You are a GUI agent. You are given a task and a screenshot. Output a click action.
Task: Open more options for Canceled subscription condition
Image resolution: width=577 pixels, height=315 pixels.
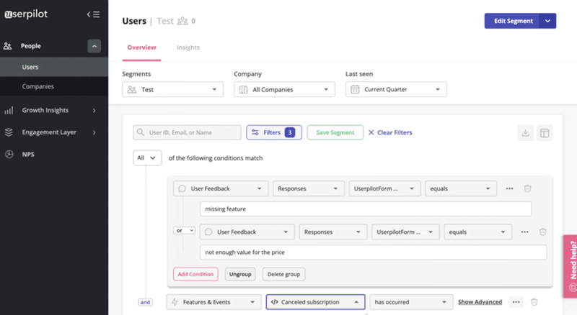click(x=515, y=302)
